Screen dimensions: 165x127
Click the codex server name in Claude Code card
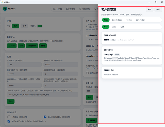click(x=107, y=40)
